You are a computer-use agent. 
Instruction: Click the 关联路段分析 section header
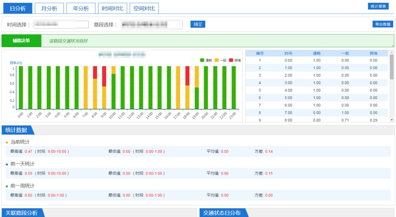(22, 213)
